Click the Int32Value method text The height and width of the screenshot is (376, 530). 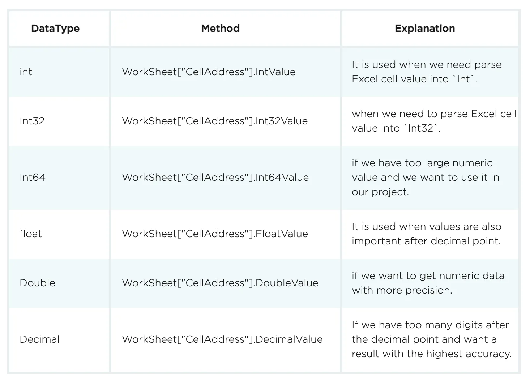(215, 121)
